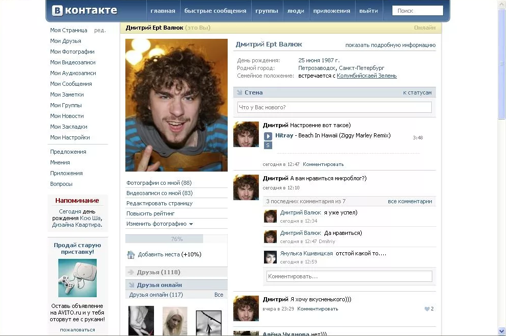Open Мои Друзья
The image size is (506, 336).
[65, 41]
